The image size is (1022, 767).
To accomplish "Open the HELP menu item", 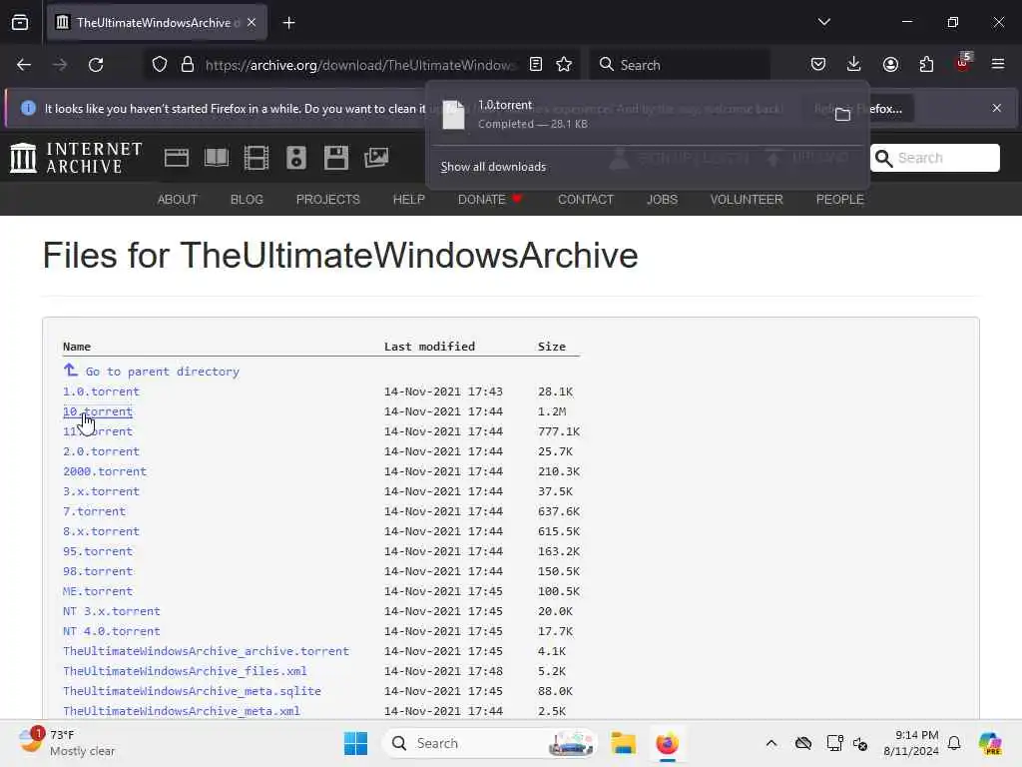I will [x=408, y=200].
